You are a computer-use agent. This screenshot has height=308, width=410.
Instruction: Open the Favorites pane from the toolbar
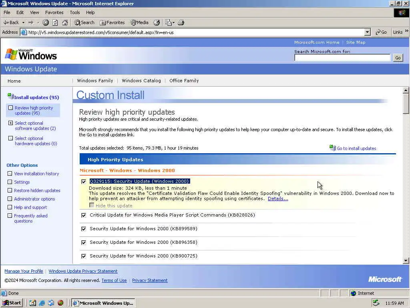tap(112, 22)
